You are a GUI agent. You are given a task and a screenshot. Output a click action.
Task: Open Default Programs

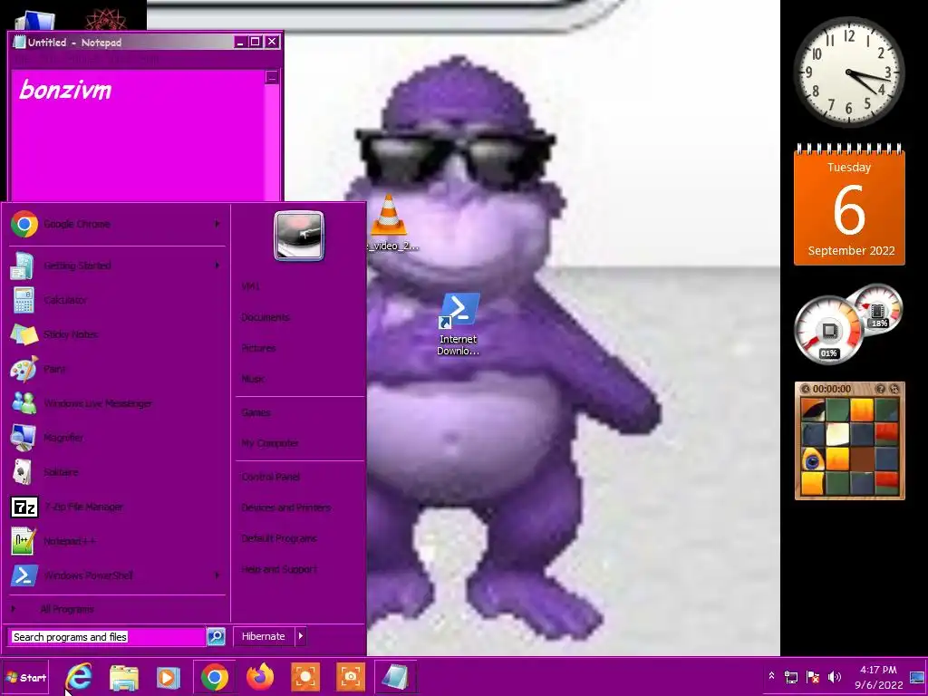tap(279, 538)
